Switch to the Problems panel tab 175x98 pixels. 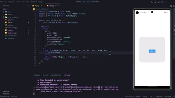click(x=37, y=75)
